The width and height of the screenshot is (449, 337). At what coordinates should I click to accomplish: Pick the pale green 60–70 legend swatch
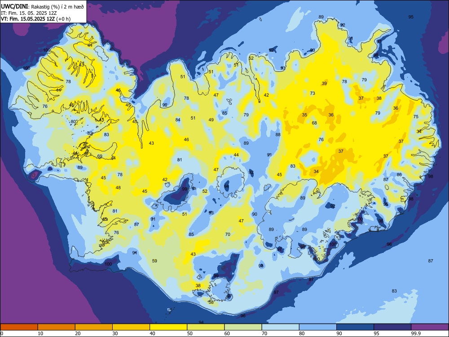(243, 327)
